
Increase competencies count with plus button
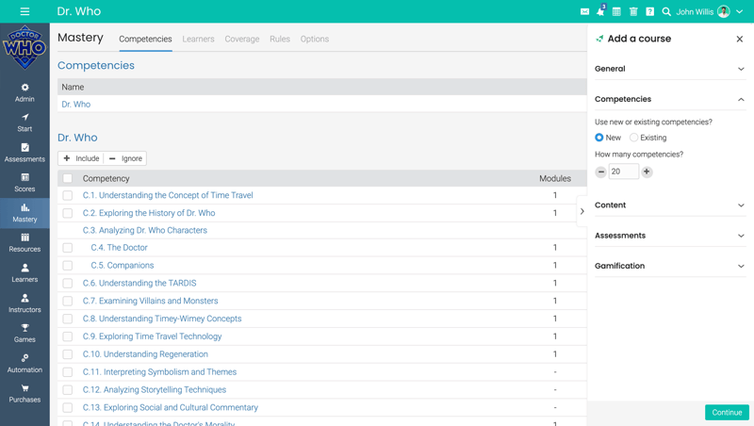click(647, 172)
